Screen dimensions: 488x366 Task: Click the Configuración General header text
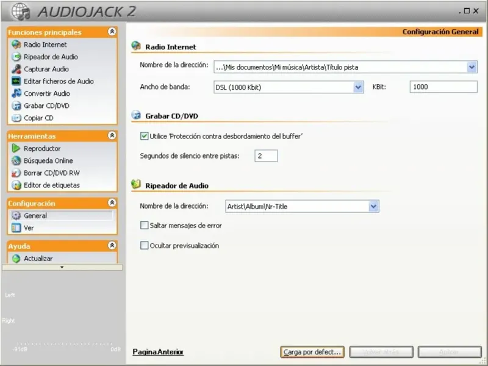[x=440, y=32]
